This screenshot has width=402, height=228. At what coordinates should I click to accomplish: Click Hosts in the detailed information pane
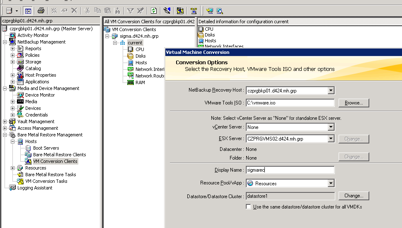click(x=210, y=41)
